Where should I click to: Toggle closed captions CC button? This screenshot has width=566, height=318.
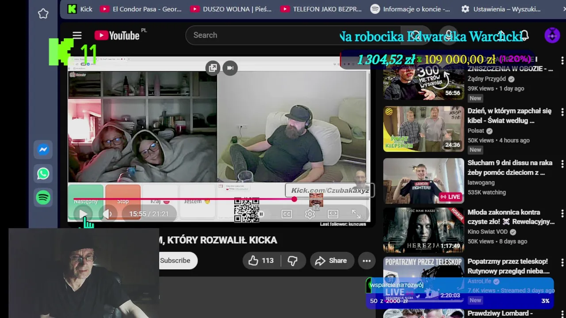287,214
